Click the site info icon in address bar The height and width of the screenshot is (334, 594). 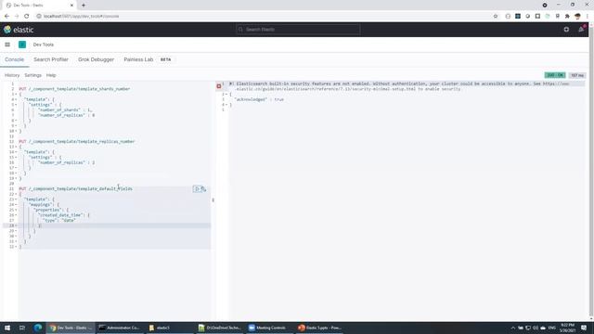point(39,17)
